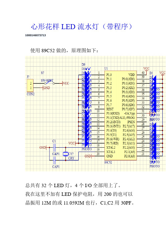166x235 pixels.
Task: Click the SW-SPST switch symbol
Action: click(49, 83)
